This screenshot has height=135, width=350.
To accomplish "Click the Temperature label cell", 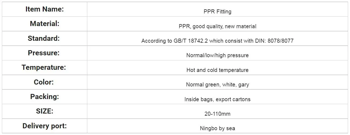I will (x=45, y=67).
